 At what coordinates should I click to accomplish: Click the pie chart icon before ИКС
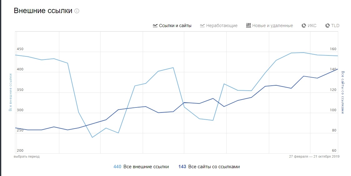tap(304, 26)
